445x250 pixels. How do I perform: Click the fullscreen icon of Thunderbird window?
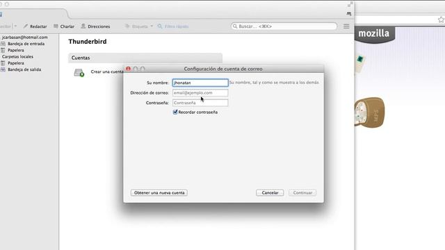(350, 4)
